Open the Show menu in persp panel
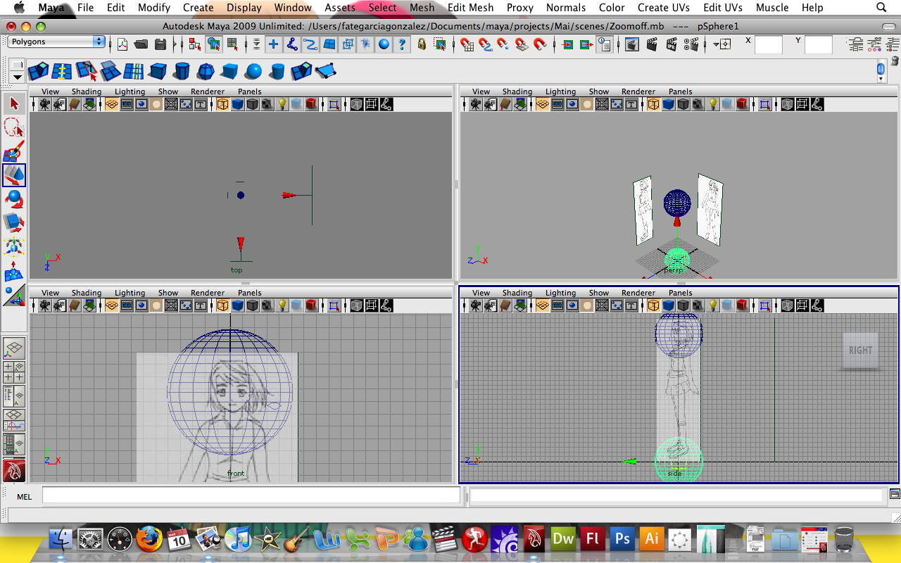 599,91
